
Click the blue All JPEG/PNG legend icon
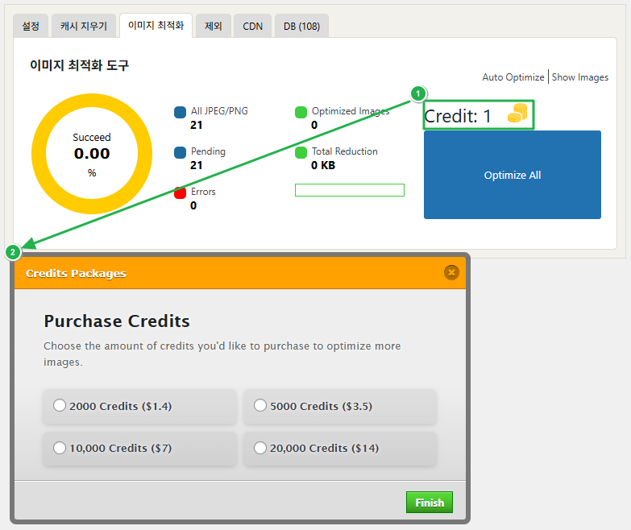[181, 112]
